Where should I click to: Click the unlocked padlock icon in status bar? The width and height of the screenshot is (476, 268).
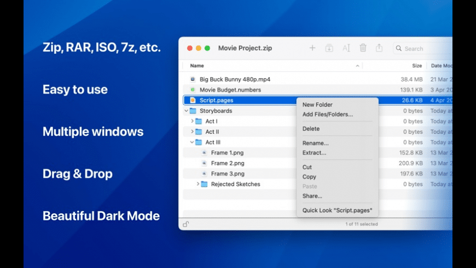(x=186, y=224)
